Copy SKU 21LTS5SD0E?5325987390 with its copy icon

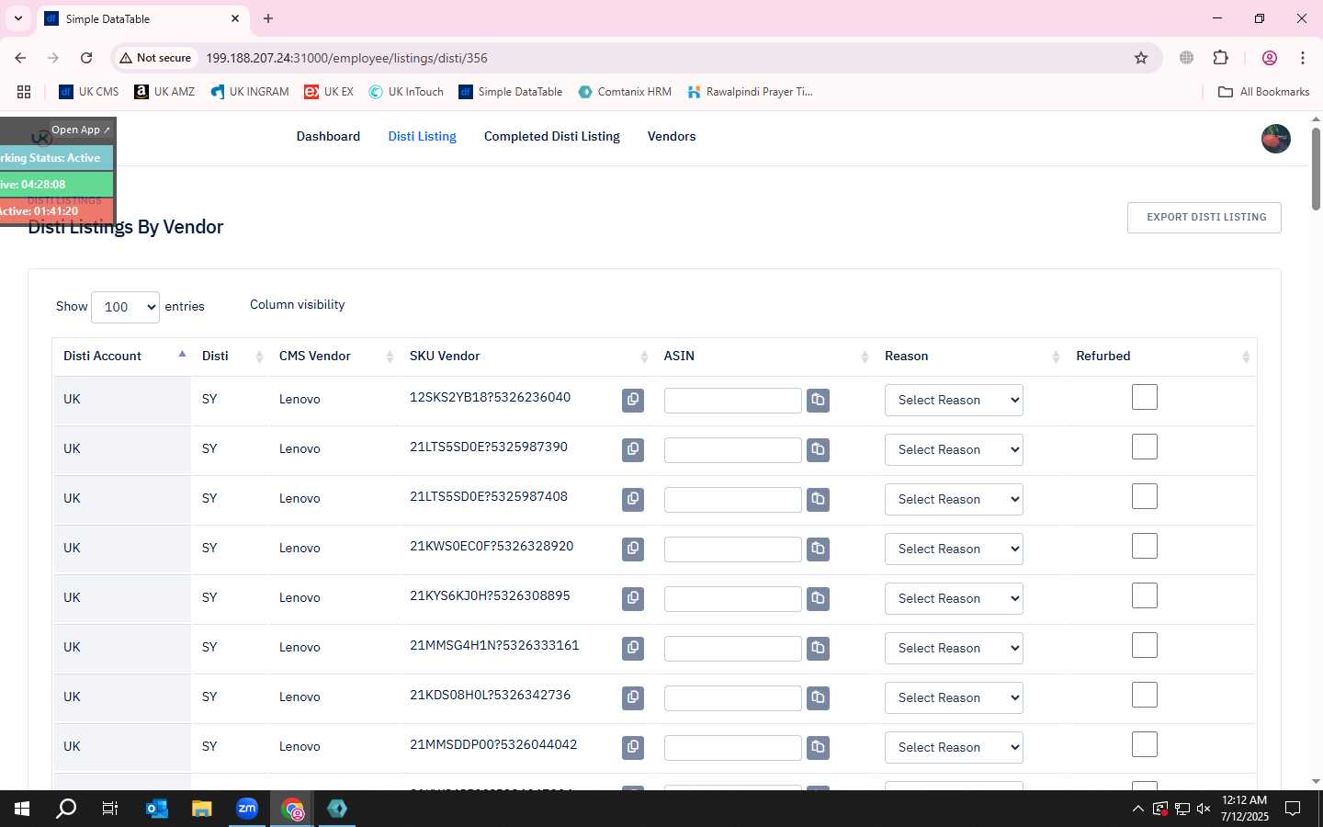point(633,449)
